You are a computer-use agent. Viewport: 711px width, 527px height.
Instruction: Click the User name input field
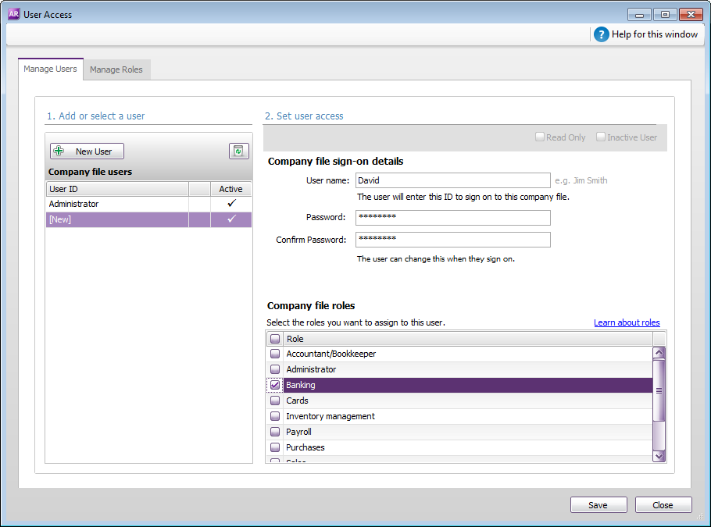pyautogui.click(x=453, y=180)
